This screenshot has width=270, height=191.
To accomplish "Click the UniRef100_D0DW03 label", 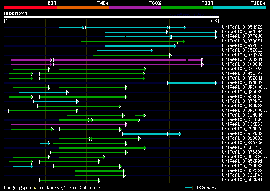I will pos(242,106).
